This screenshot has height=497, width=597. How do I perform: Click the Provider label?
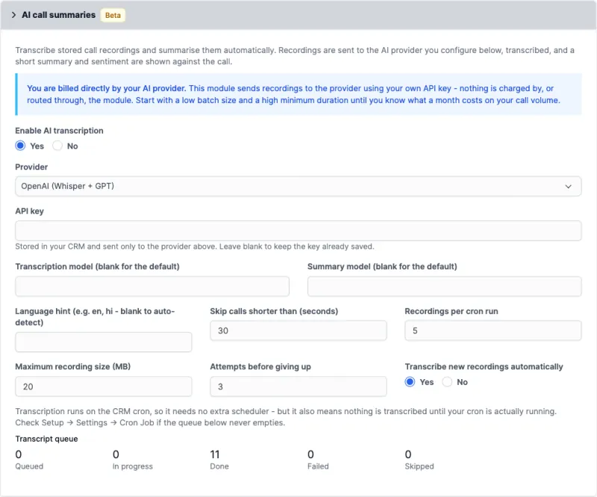31,167
